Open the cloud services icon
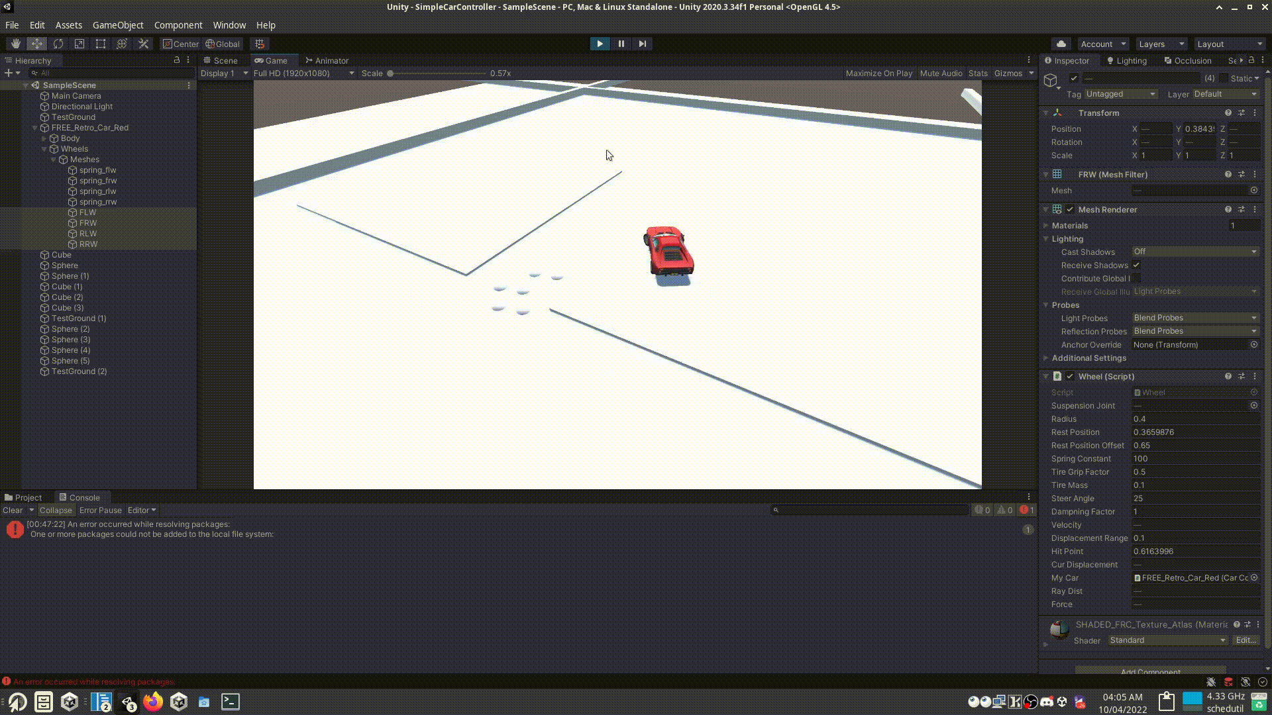 (x=1061, y=44)
